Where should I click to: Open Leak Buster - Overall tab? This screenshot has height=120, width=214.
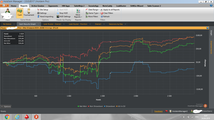[x=52, y=24]
